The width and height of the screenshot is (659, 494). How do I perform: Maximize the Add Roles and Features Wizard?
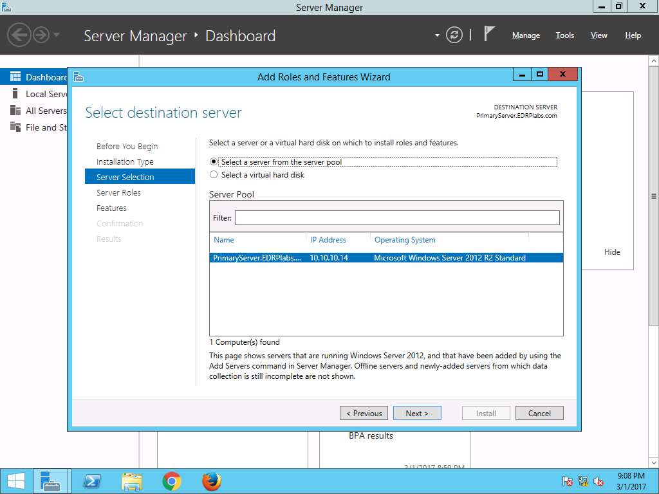click(x=540, y=75)
